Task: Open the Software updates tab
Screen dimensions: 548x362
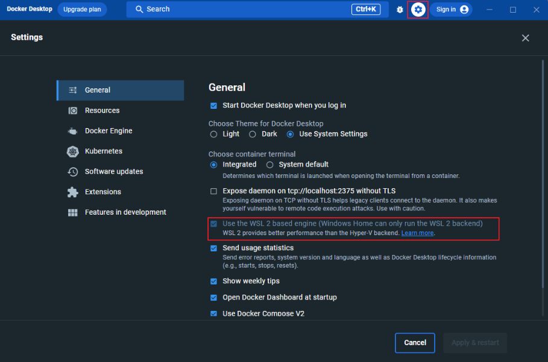Action: point(120,171)
